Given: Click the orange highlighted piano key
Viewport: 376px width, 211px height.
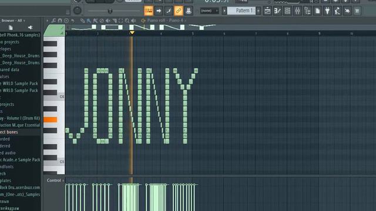Looking at the screenshot, I should pos(51,120).
